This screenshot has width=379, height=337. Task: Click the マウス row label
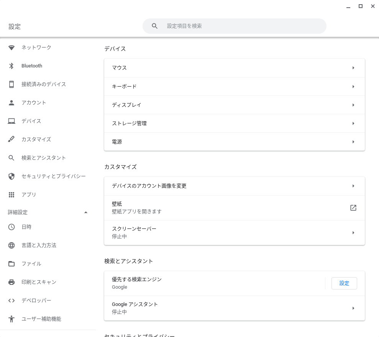point(119,68)
